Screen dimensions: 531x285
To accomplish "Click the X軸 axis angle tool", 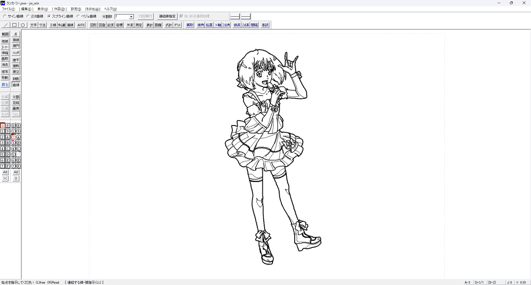I will click(x=218, y=25).
